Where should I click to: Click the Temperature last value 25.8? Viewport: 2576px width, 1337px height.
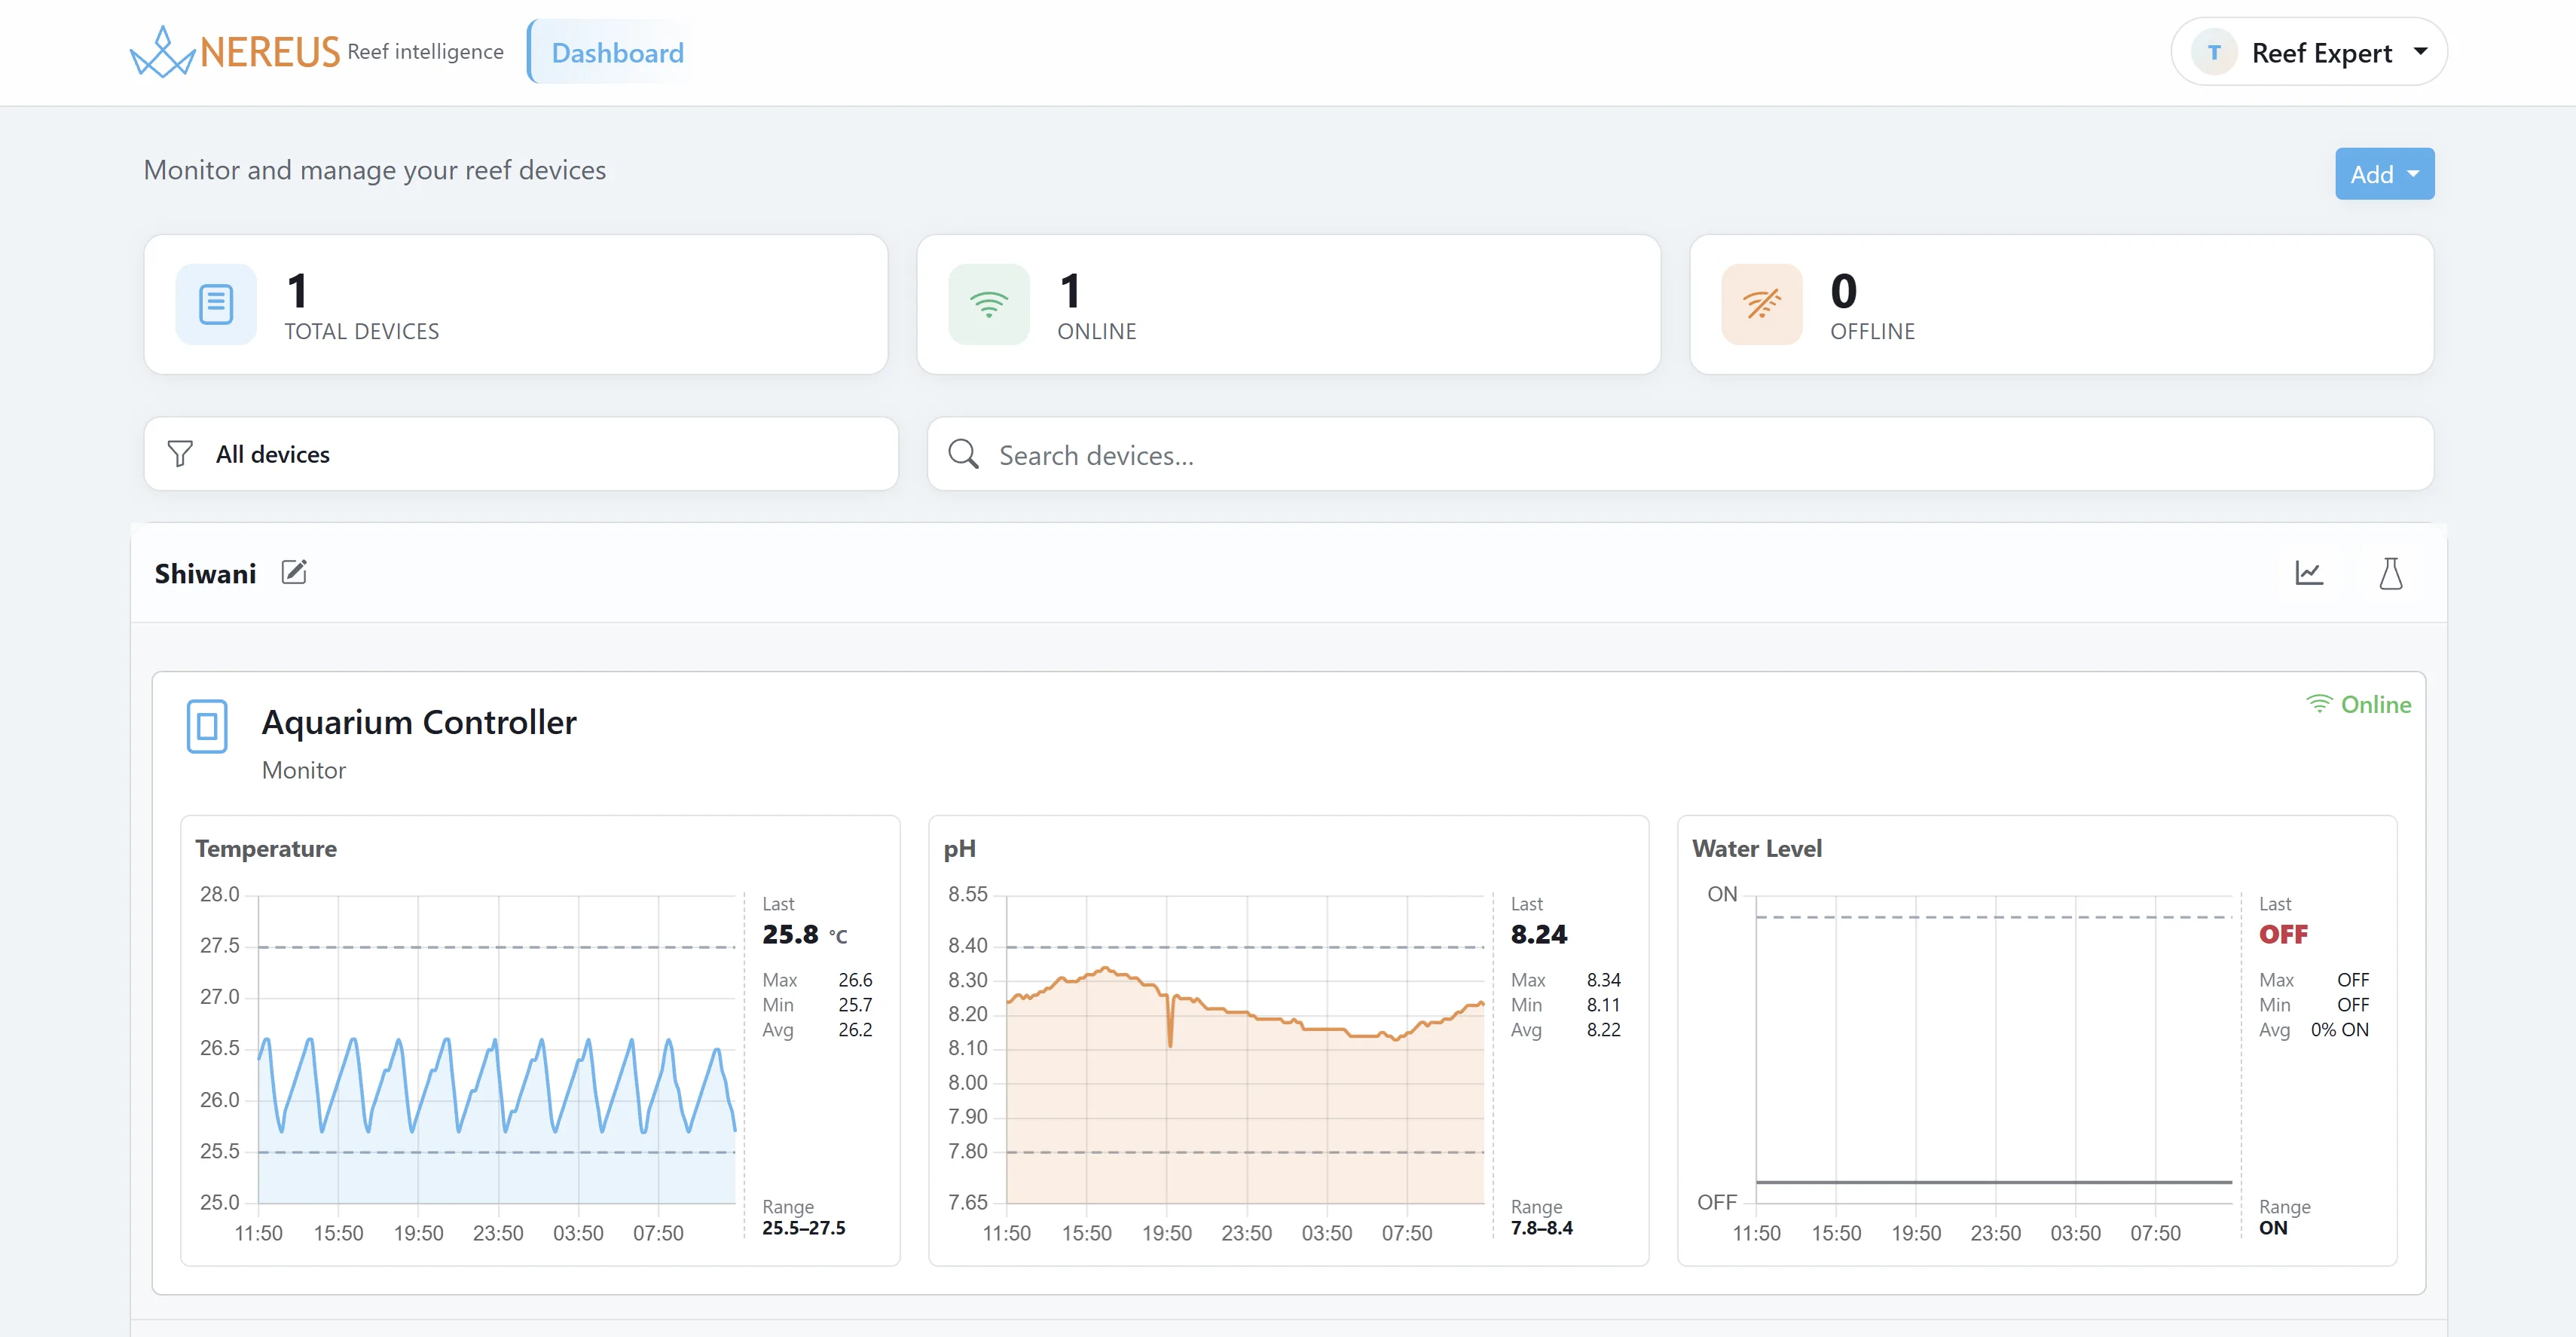(x=790, y=934)
